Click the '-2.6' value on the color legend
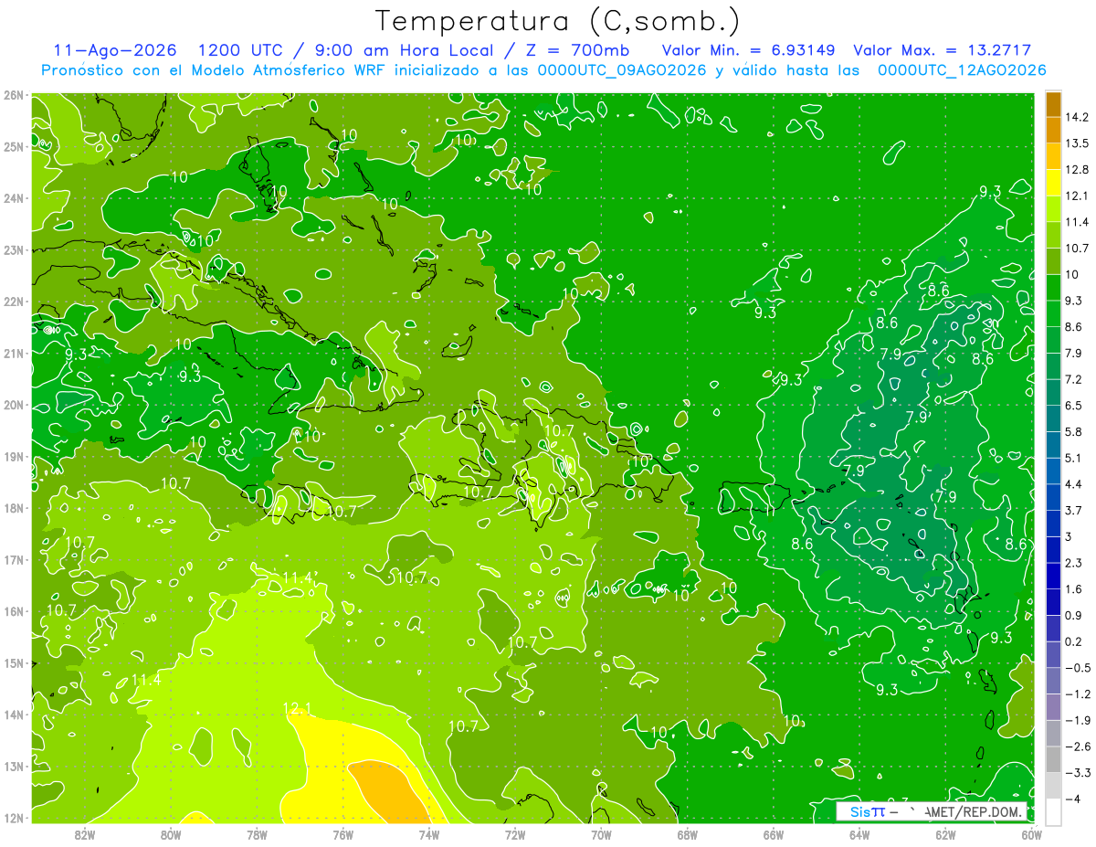 (x=1078, y=746)
